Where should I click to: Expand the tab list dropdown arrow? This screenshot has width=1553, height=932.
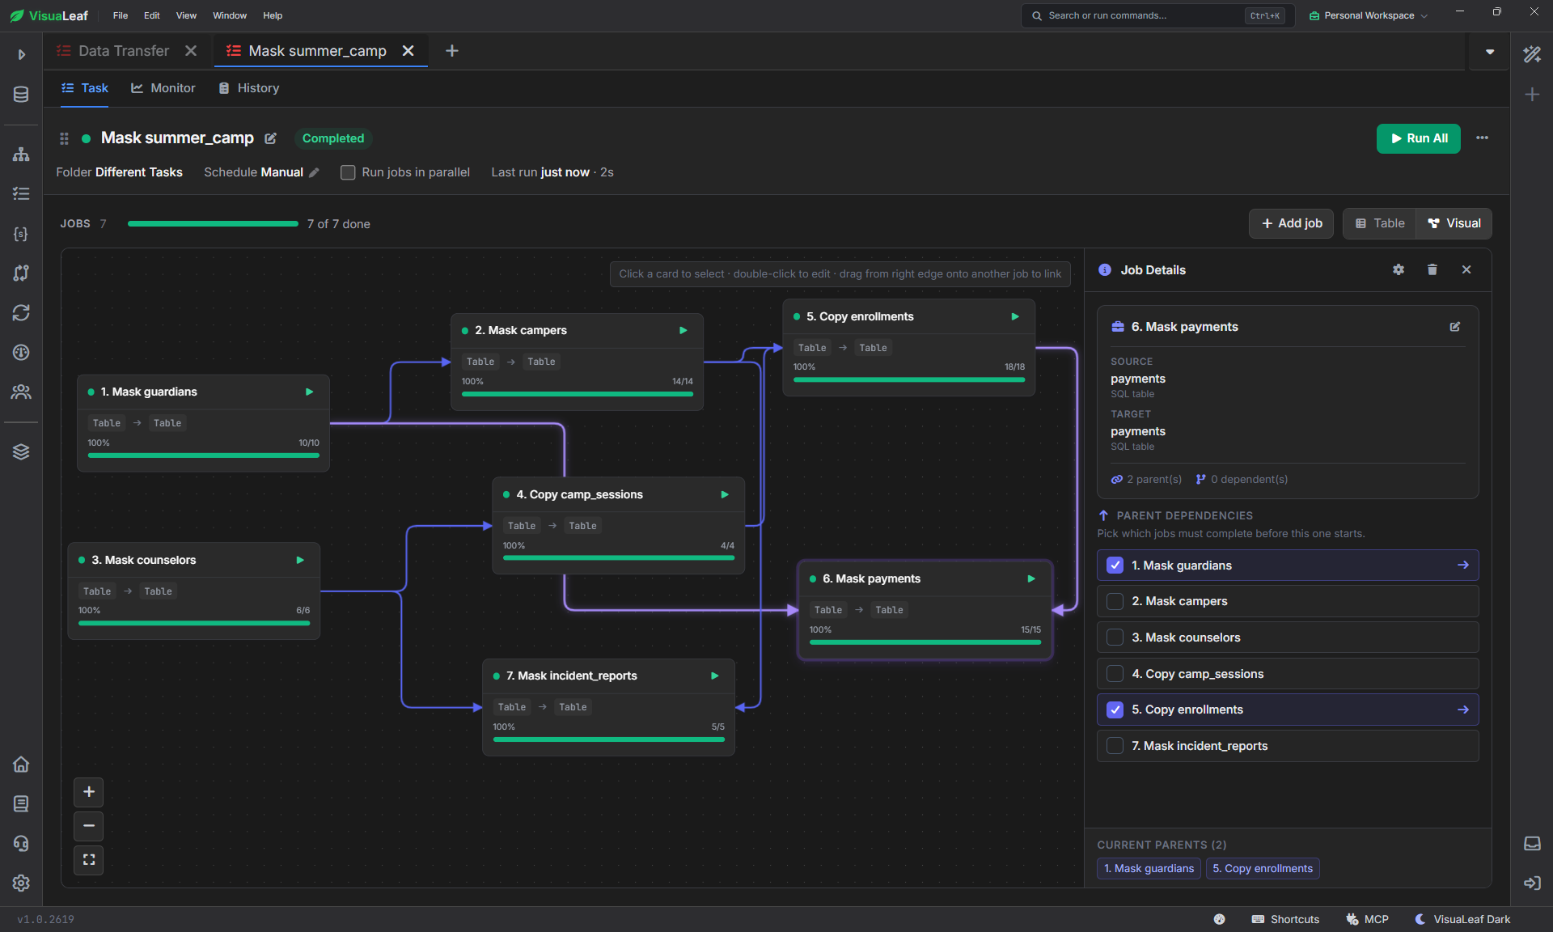coord(1490,52)
